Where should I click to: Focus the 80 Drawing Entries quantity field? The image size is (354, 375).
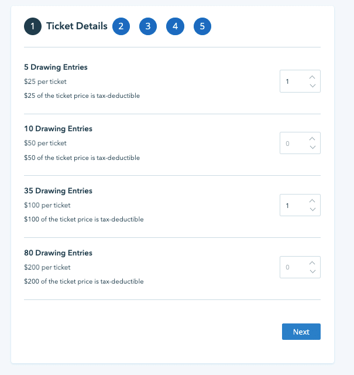(293, 268)
